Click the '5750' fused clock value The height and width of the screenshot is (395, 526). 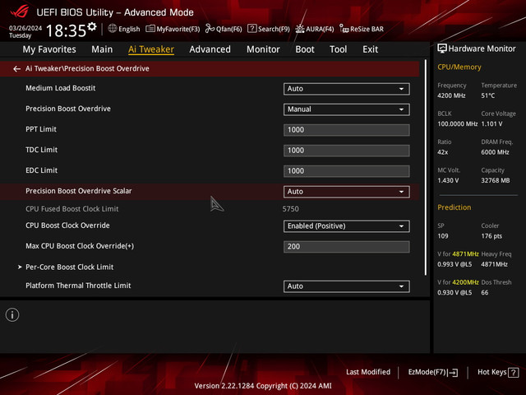pyautogui.click(x=290, y=209)
